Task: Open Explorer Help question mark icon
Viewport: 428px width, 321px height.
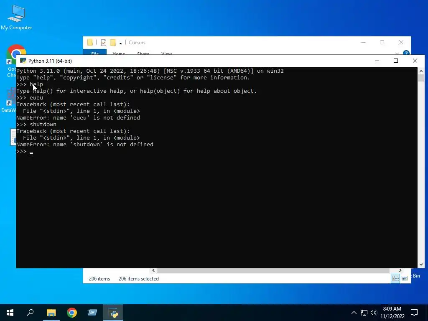Action: 406,53
